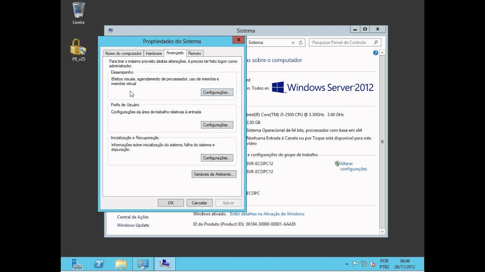
Task: Open the network tray icon
Action: click(364, 264)
